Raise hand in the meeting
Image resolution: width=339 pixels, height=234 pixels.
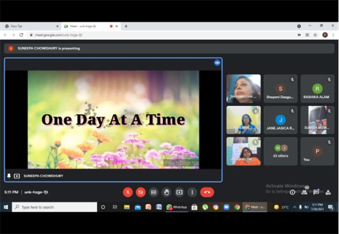point(166,192)
